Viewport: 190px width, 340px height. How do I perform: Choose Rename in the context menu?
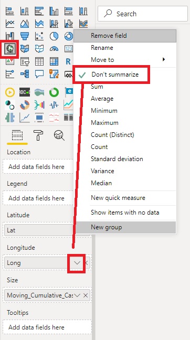pyautogui.click(x=125, y=48)
